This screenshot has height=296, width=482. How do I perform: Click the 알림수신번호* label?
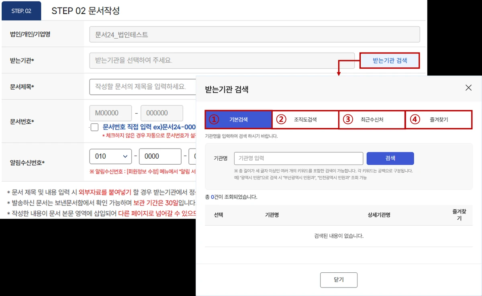coord(27,163)
